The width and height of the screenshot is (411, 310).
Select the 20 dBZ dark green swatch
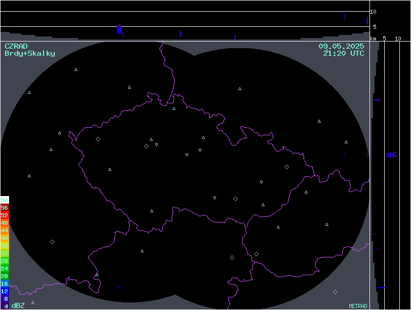5,276
